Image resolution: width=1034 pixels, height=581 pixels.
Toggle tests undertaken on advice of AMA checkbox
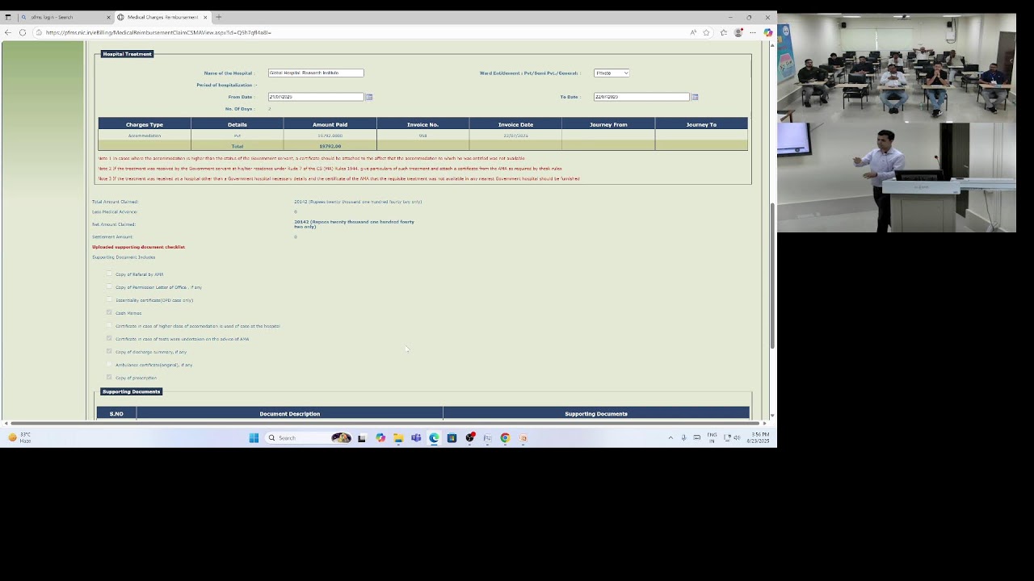click(109, 338)
